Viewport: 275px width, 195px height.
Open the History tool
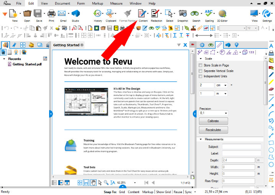click(x=98, y=14)
